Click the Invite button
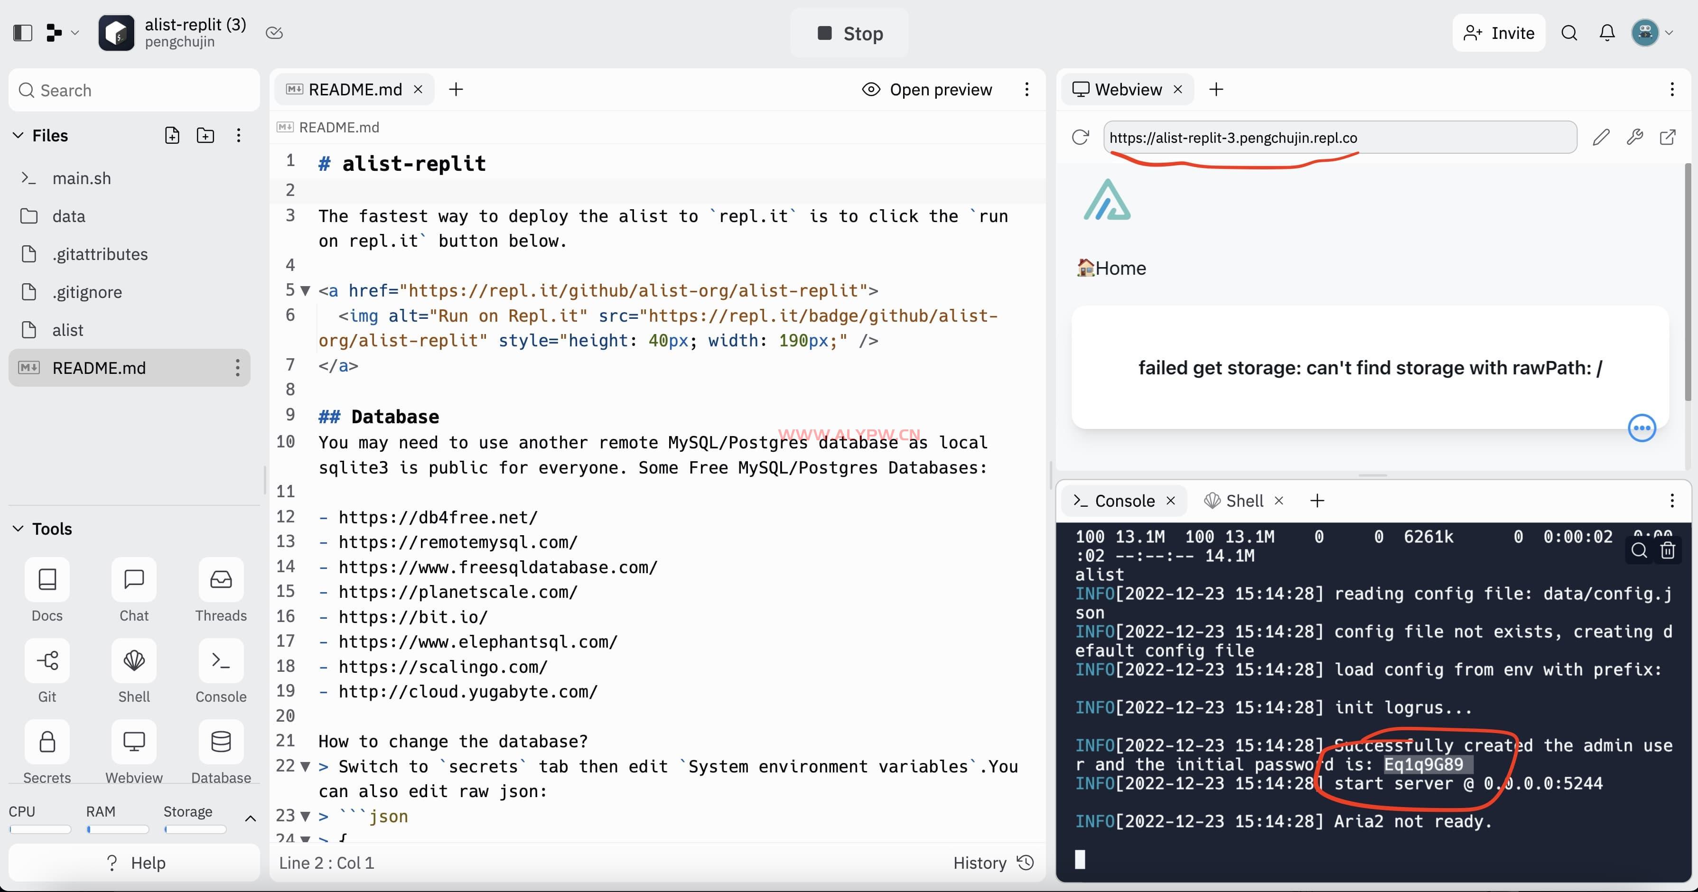Screen dimensions: 1698x892 1498,33
